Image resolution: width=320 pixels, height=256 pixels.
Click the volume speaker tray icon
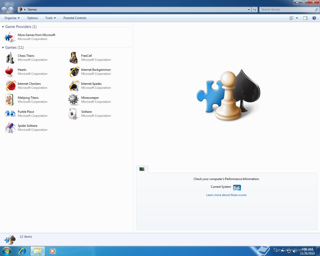[294, 251]
